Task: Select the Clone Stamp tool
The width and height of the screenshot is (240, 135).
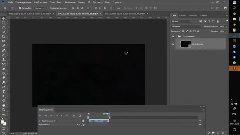Action: pyautogui.click(x=3, y=60)
